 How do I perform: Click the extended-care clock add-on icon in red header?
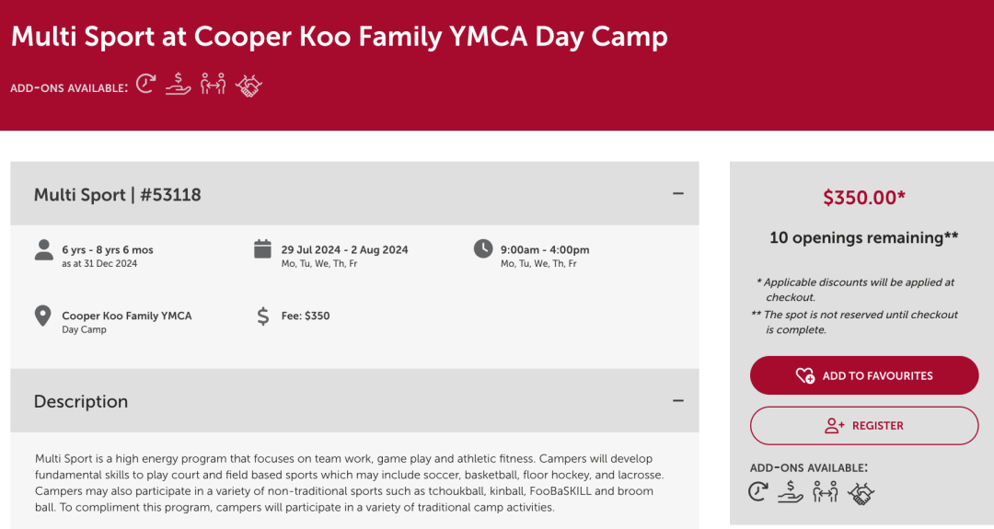pyautogui.click(x=145, y=85)
